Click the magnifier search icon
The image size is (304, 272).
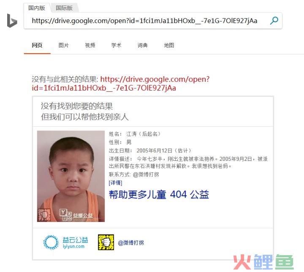click(274, 21)
